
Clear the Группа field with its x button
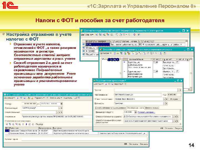point(180,90)
